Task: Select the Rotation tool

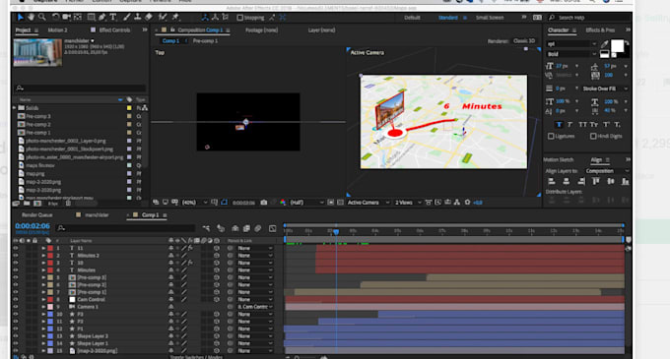Action: pyautogui.click(x=55, y=17)
